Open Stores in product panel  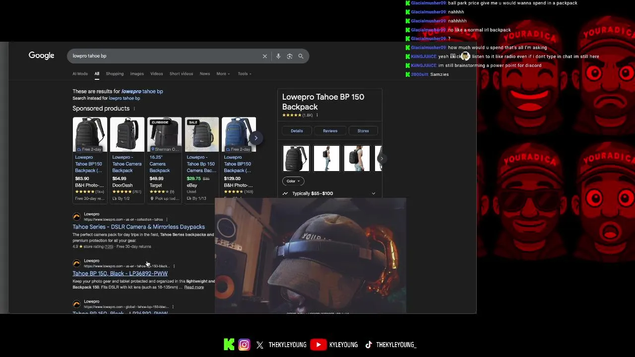click(363, 131)
